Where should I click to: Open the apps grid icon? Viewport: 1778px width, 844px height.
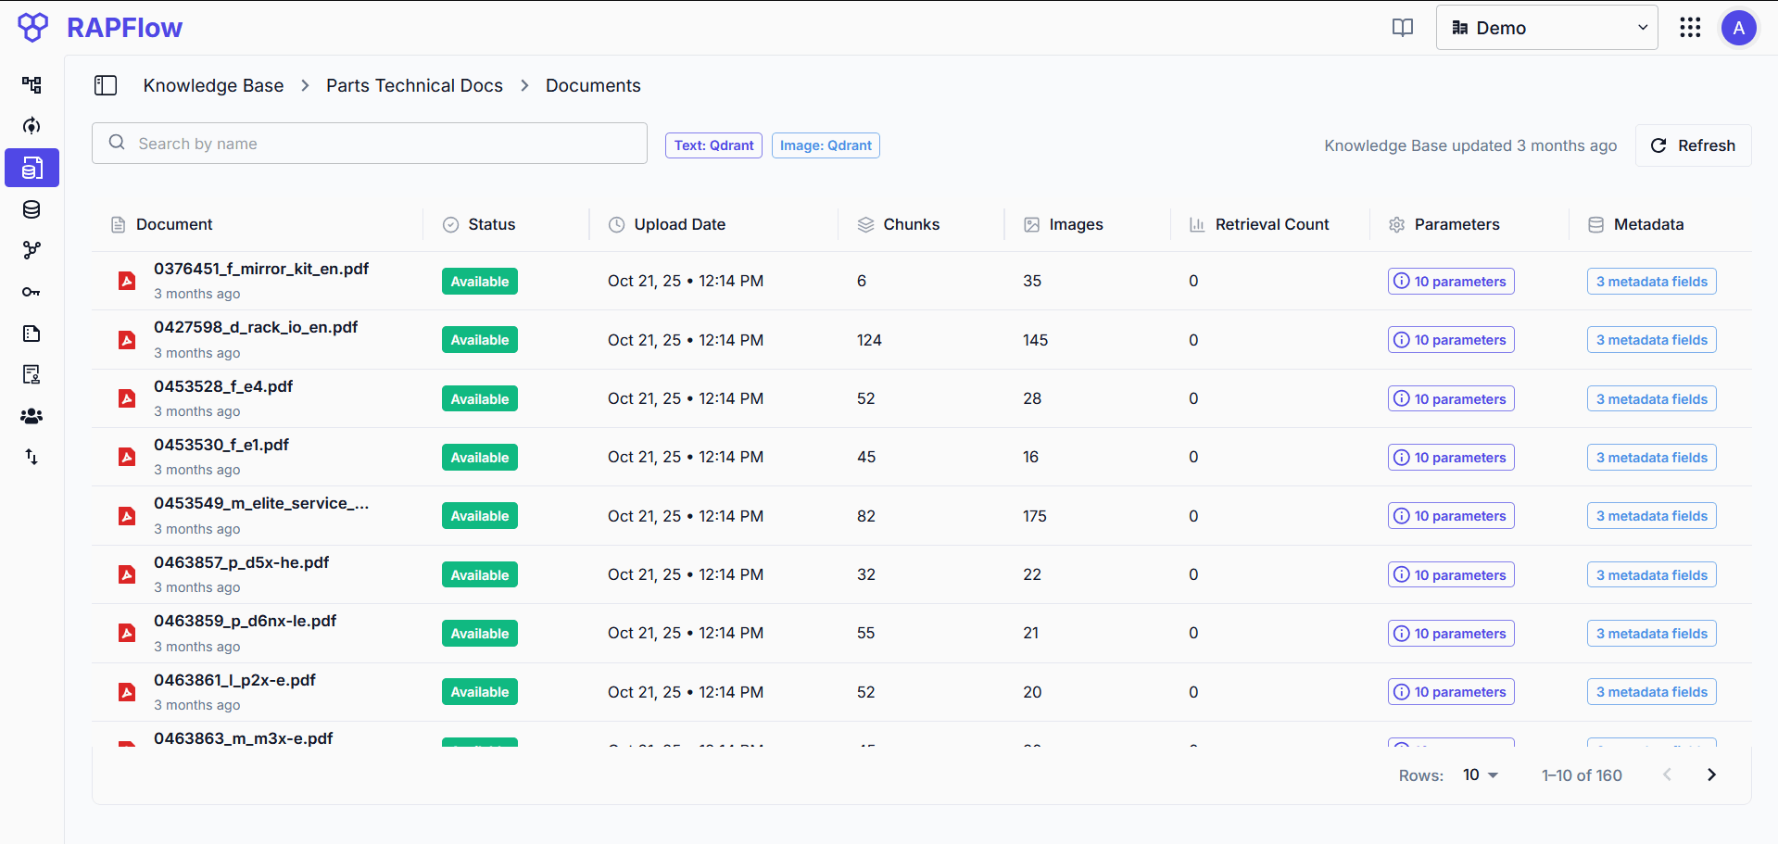[x=1690, y=28]
